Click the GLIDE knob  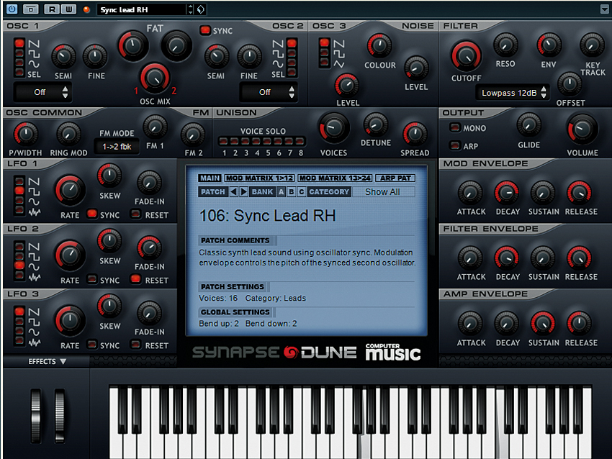tap(528, 125)
